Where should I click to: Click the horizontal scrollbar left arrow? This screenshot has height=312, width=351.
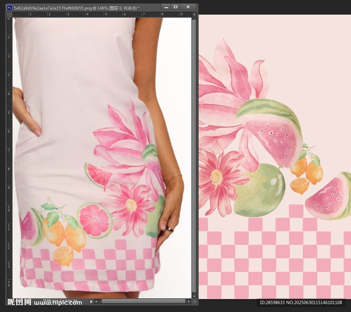point(96,301)
